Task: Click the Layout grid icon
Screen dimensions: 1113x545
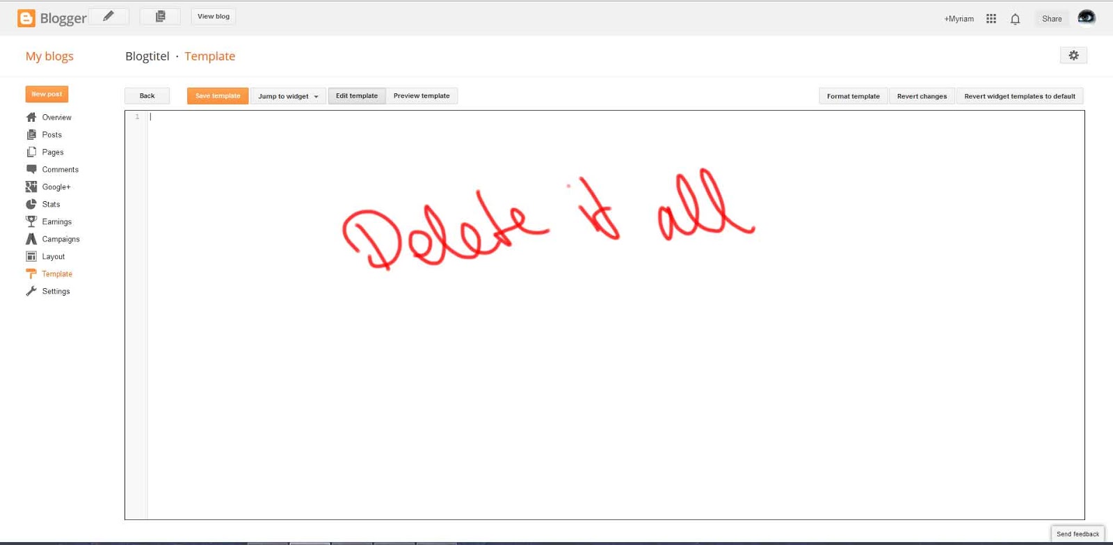Action: [31, 256]
